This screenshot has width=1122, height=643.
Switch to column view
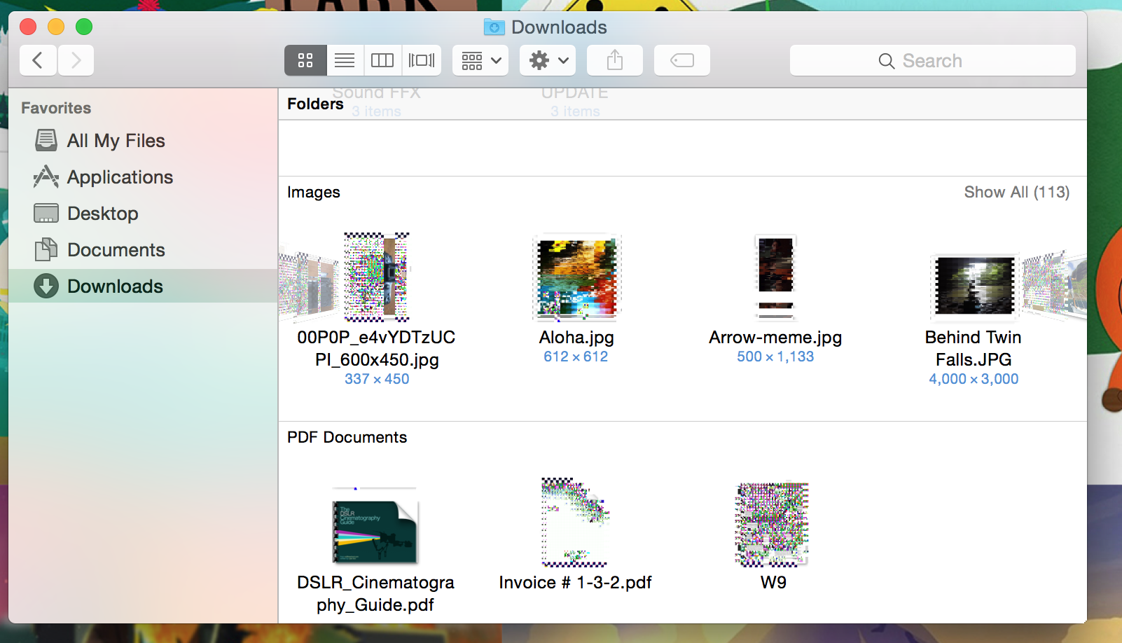382,60
